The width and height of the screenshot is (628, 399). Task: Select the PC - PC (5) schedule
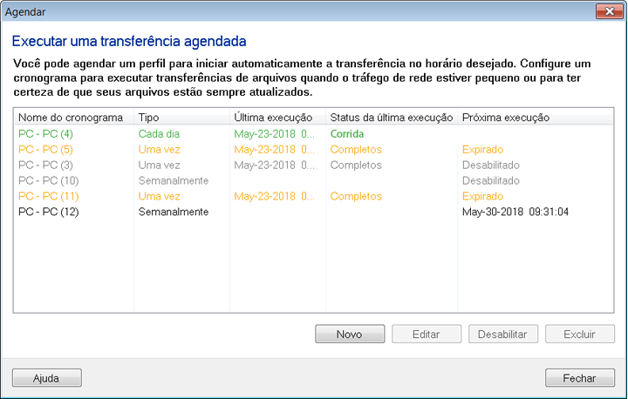tap(45, 150)
